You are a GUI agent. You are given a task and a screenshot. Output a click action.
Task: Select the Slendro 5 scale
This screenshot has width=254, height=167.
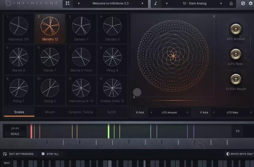pyautogui.click(x=112, y=29)
